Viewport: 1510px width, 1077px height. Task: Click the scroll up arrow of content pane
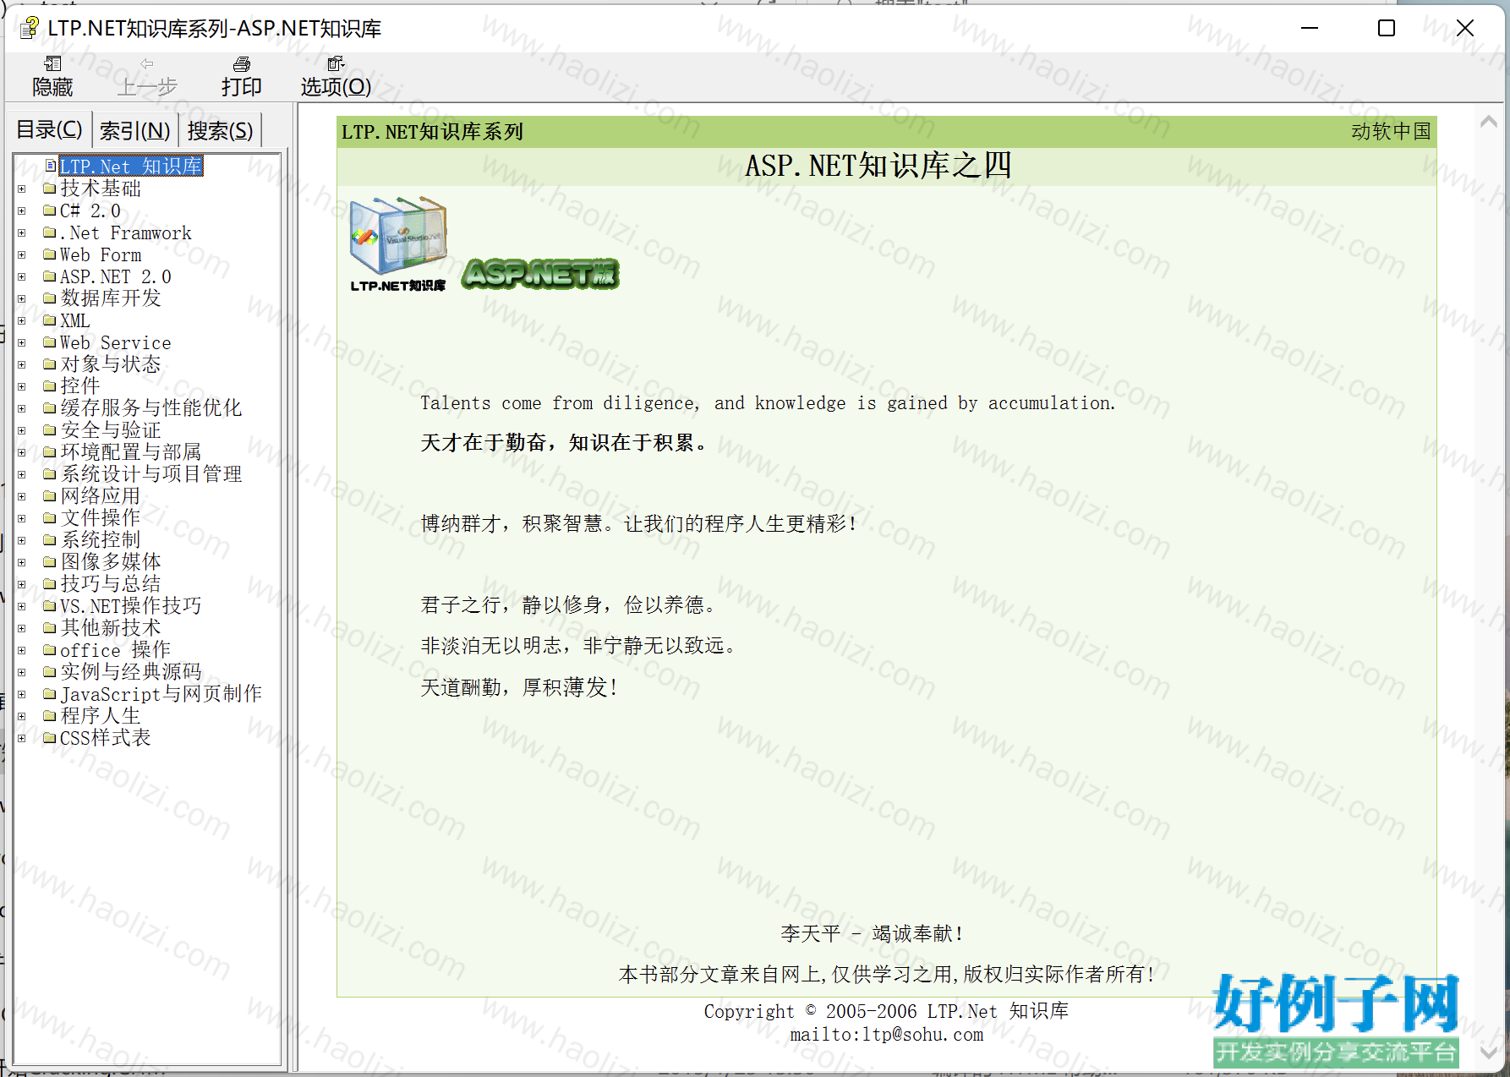click(1489, 122)
